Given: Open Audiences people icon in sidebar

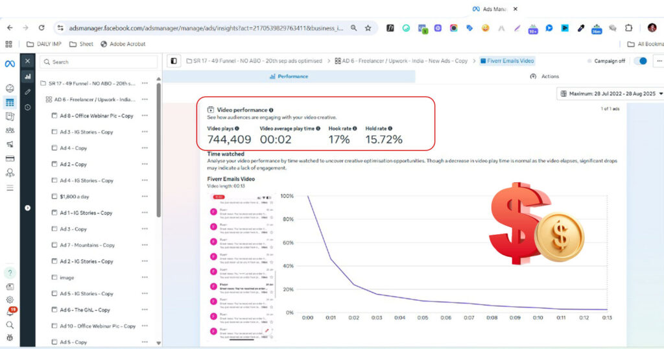Looking at the screenshot, I should coord(10,130).
